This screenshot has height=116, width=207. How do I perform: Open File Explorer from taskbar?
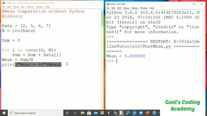[x=82, y=113]
